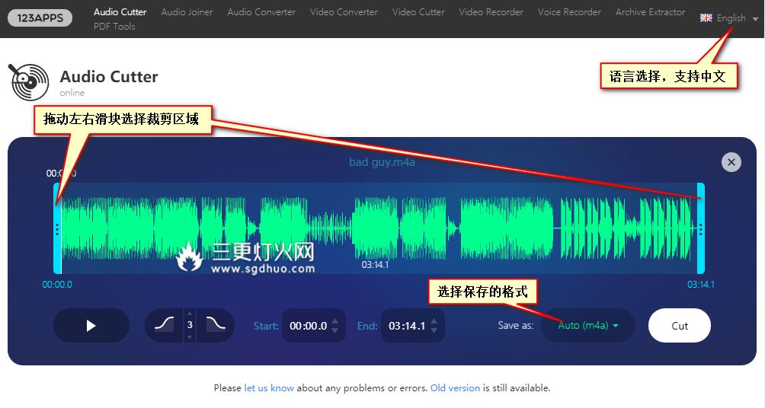Screen dimensions: 765x408
Task: Open the 'Old version' link
Action: pyautogui.click(x=455, y=387)
